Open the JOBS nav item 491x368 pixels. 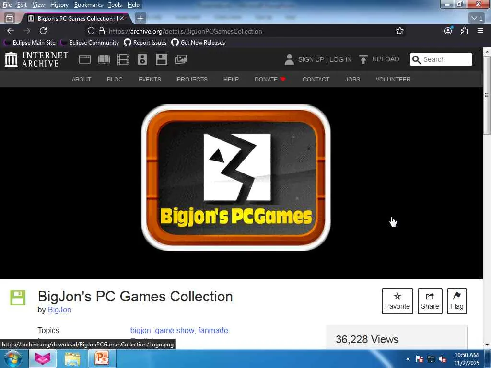click(352, 79)
